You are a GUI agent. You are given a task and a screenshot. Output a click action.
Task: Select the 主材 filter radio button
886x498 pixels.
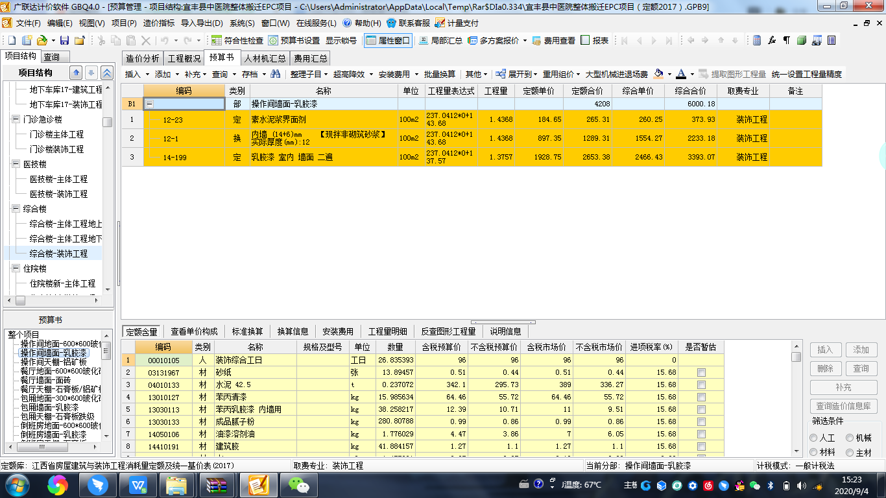pos(850,453)
